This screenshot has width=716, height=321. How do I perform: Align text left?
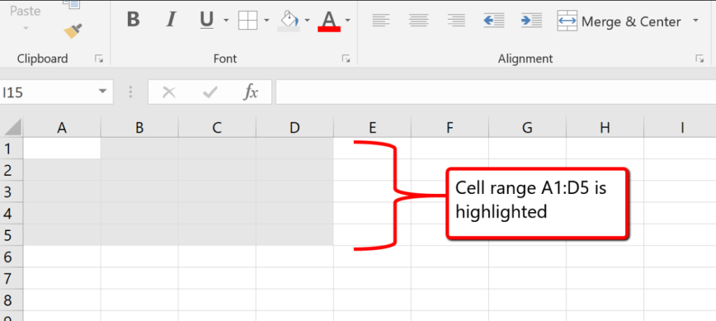point(381,20)
